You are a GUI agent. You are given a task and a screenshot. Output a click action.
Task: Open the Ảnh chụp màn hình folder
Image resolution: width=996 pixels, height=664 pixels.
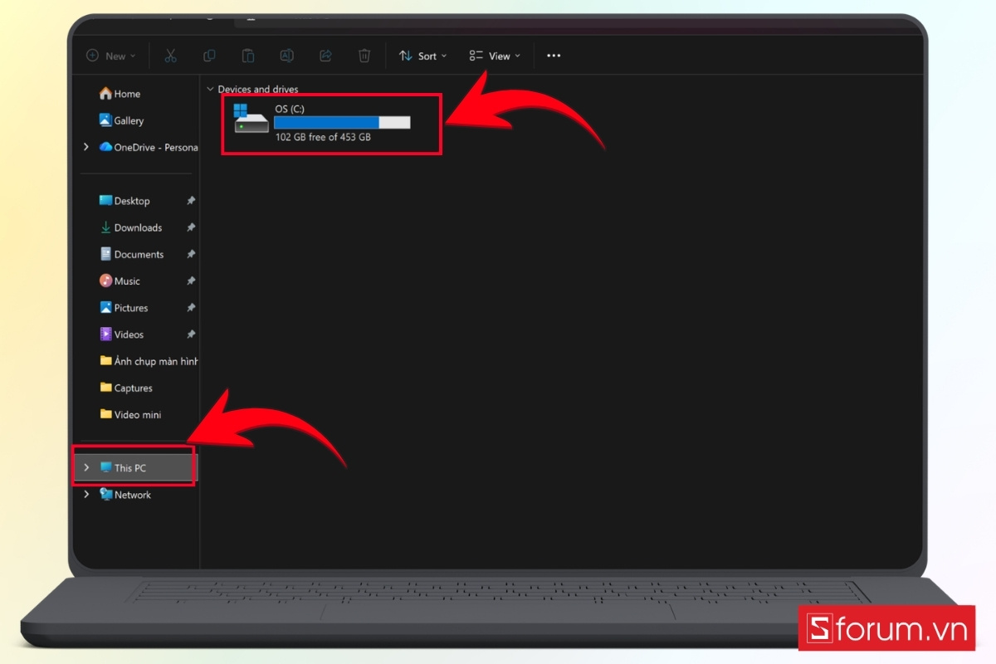148,361
